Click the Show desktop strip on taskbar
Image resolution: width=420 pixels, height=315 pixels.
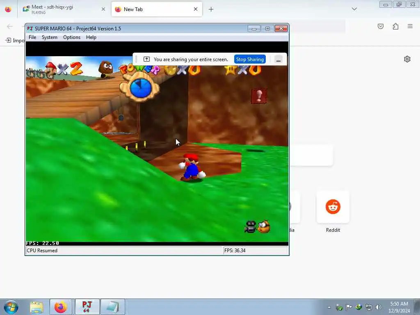click(x=417, y=307)
